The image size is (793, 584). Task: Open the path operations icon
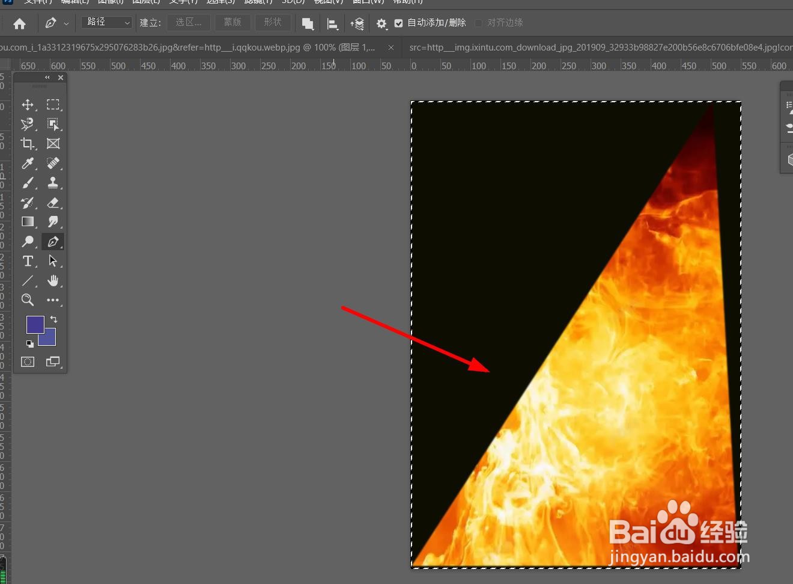[x=308, y=23]
